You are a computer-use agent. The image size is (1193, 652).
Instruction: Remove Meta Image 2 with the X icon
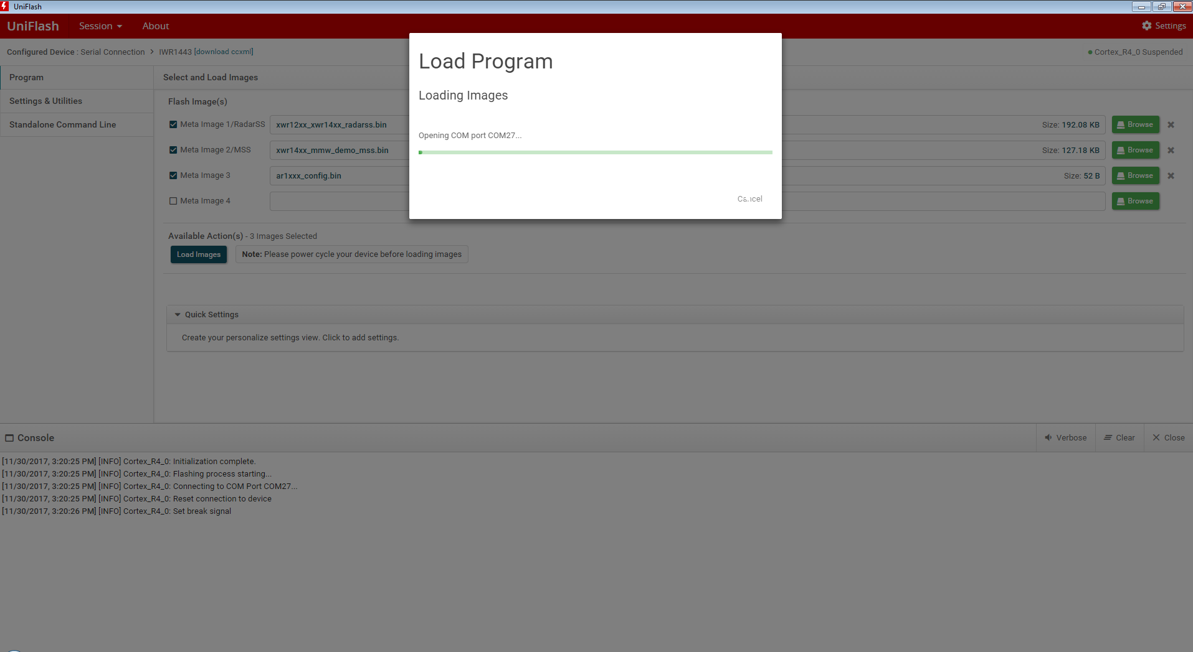1171,150
